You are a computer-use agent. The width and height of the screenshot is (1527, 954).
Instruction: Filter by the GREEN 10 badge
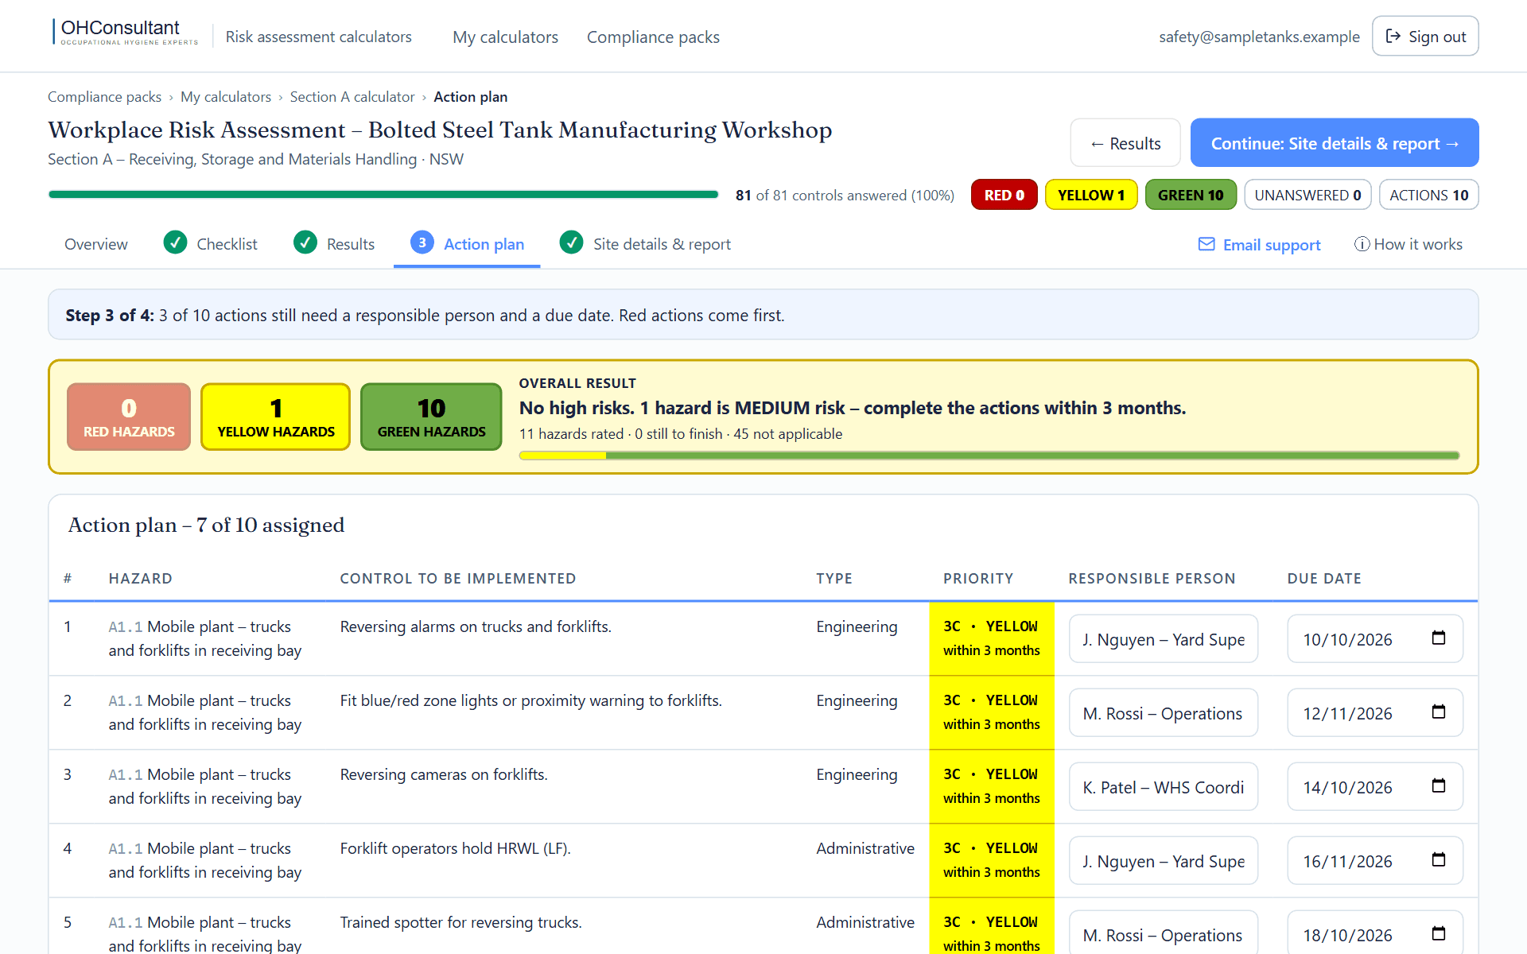point(1191,195)
